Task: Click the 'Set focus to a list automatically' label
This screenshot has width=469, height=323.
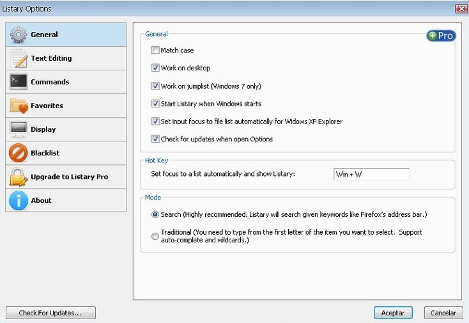Action: [x=223, y=174]
